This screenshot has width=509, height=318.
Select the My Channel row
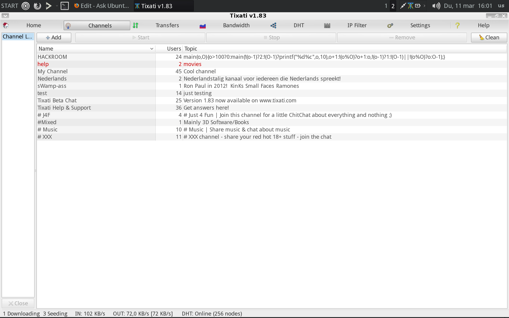[x=272, y=71]
